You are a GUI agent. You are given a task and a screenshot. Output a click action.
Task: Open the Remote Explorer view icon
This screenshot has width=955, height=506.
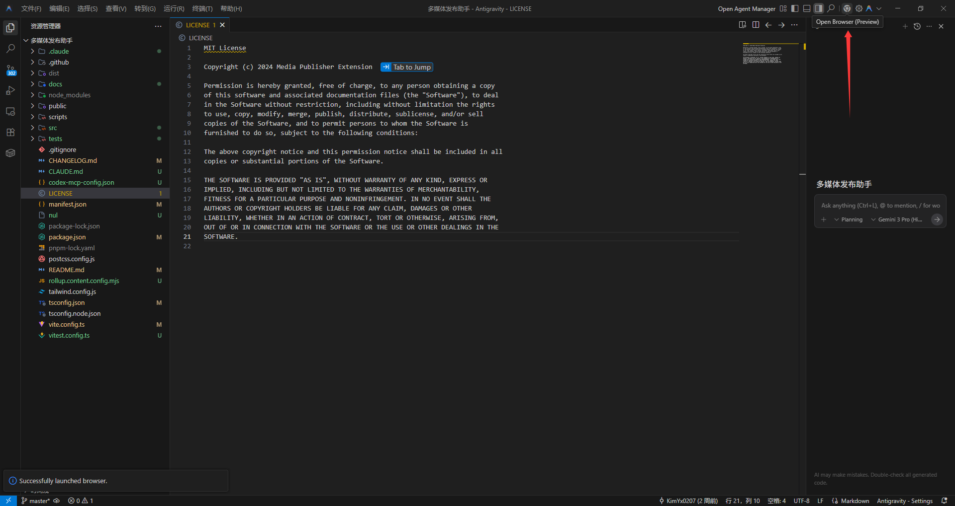coord(10,112)
